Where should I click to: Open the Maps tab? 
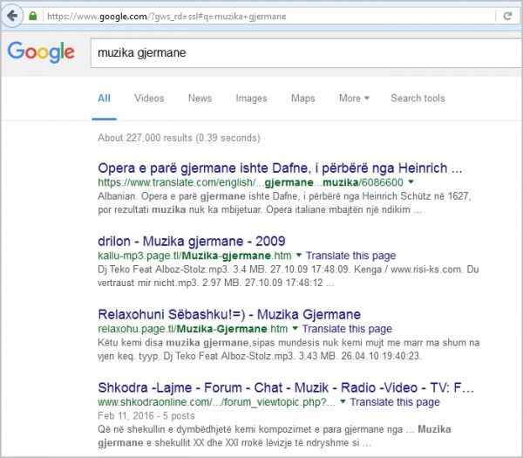(302, 98)
